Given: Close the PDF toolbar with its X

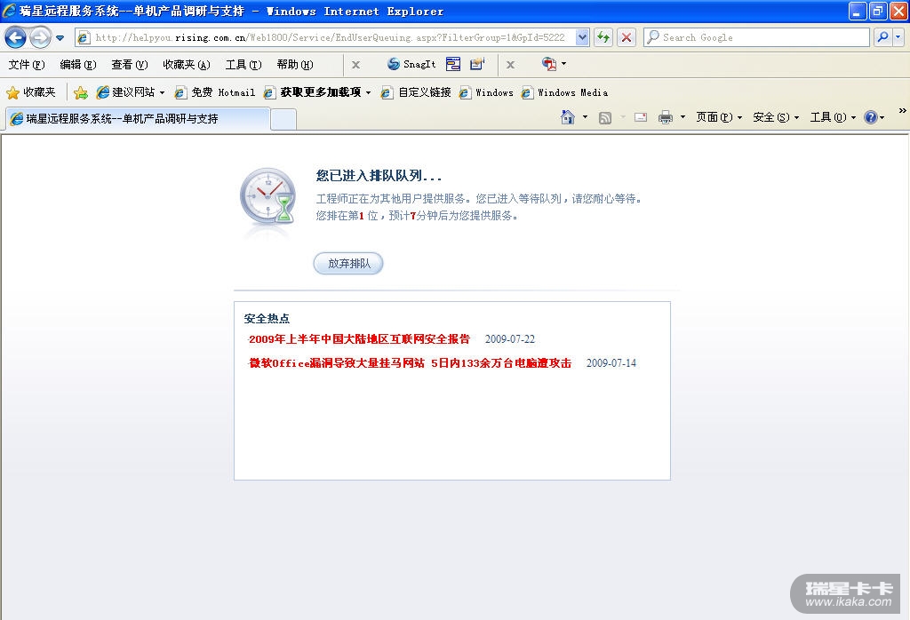Looking at the screenshot, I should 510,65.
